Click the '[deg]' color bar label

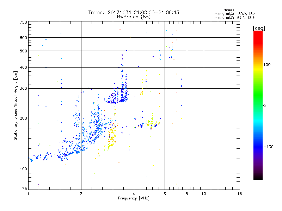[x=259, y=28]
